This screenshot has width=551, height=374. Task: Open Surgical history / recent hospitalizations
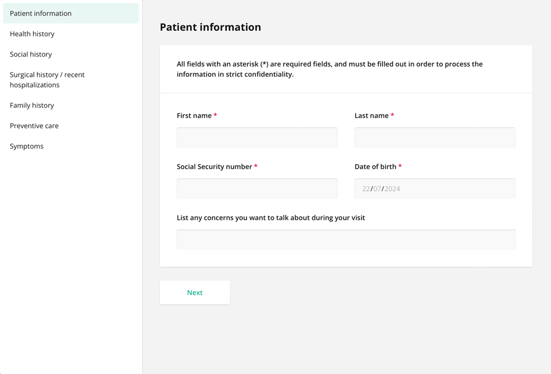coord(47,80)
